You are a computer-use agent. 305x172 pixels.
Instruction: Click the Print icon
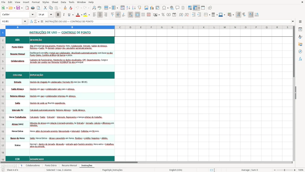(33, 8)
